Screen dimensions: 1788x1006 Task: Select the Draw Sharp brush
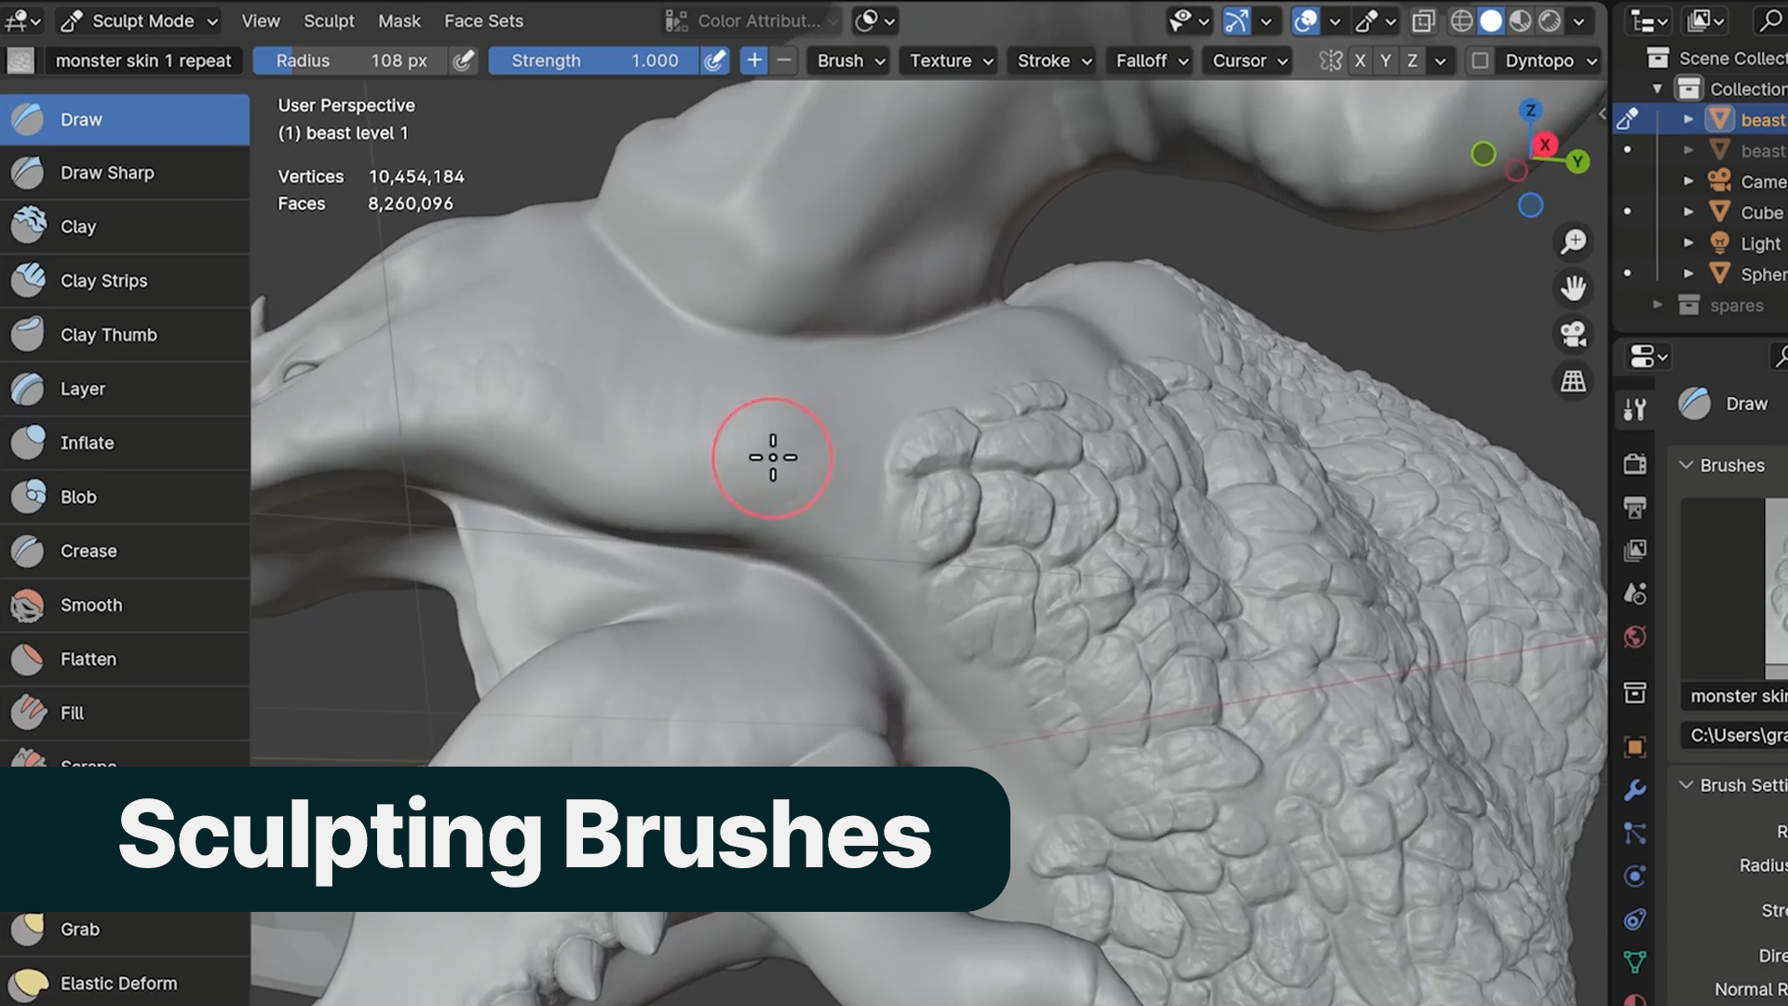[x=125, y=173]
